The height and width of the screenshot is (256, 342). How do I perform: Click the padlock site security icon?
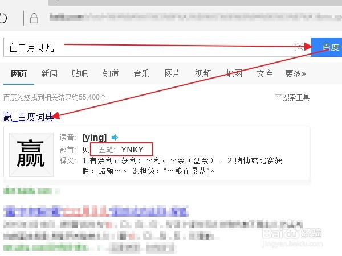(34, 18)
